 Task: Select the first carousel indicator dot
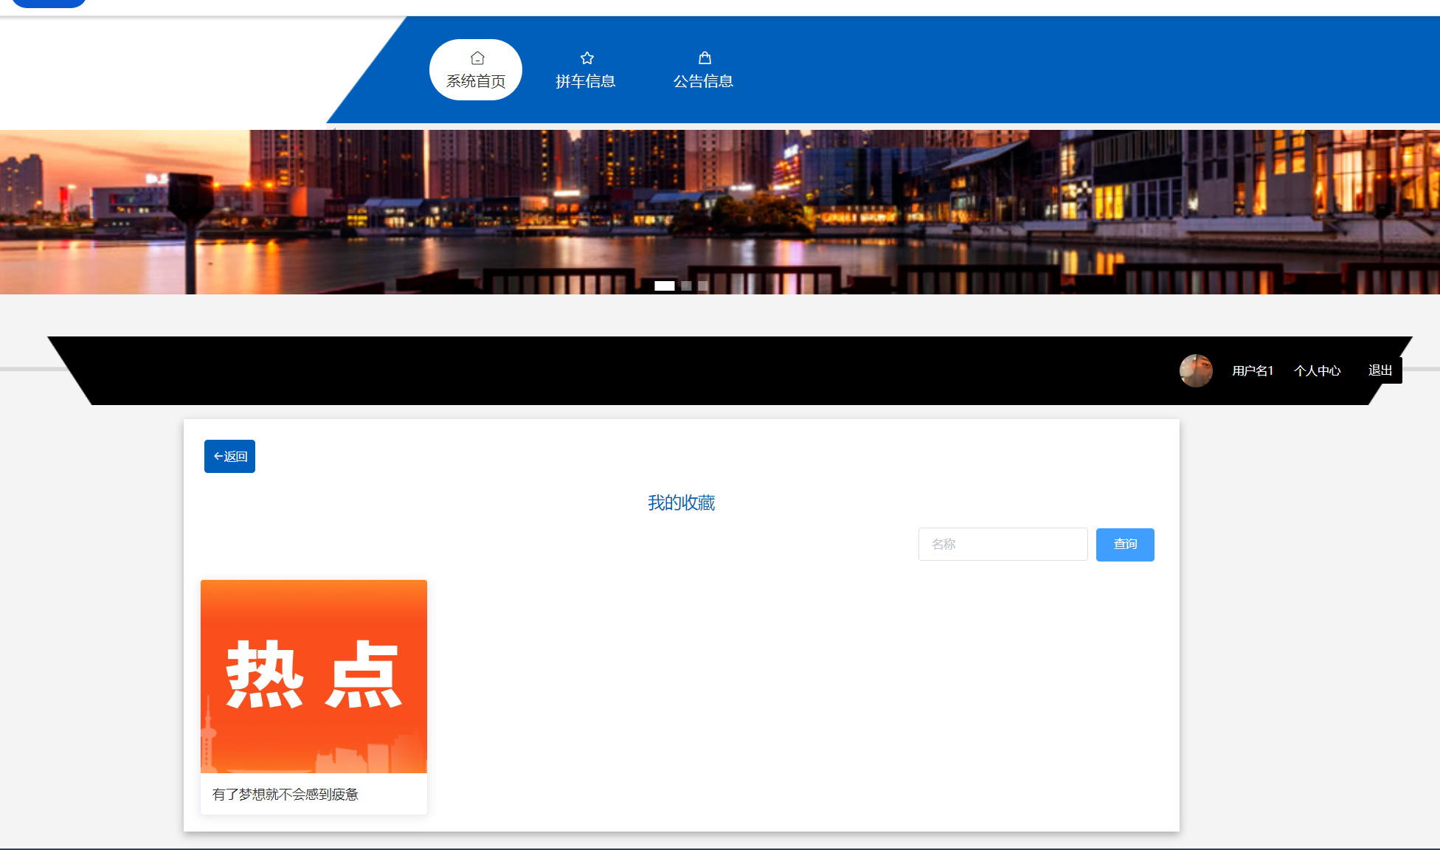665,286
